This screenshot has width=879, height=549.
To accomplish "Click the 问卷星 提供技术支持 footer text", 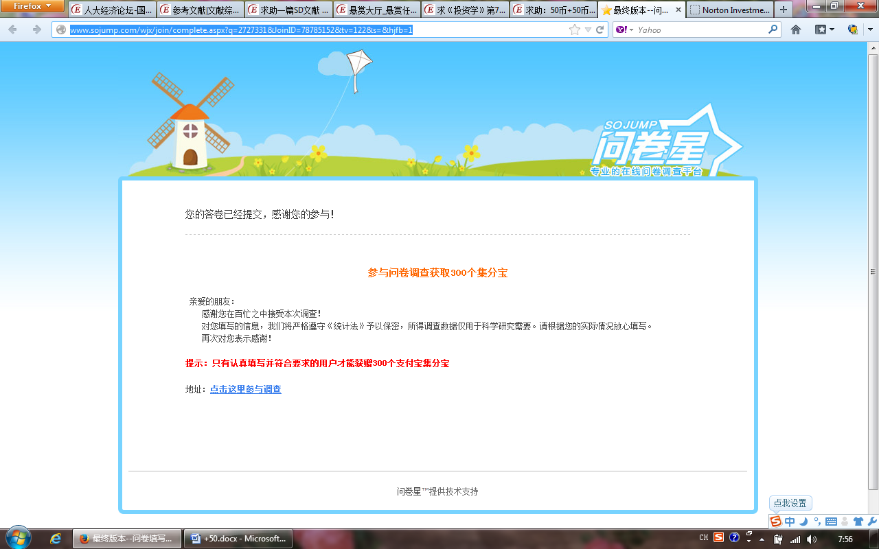I will [437, 491].
